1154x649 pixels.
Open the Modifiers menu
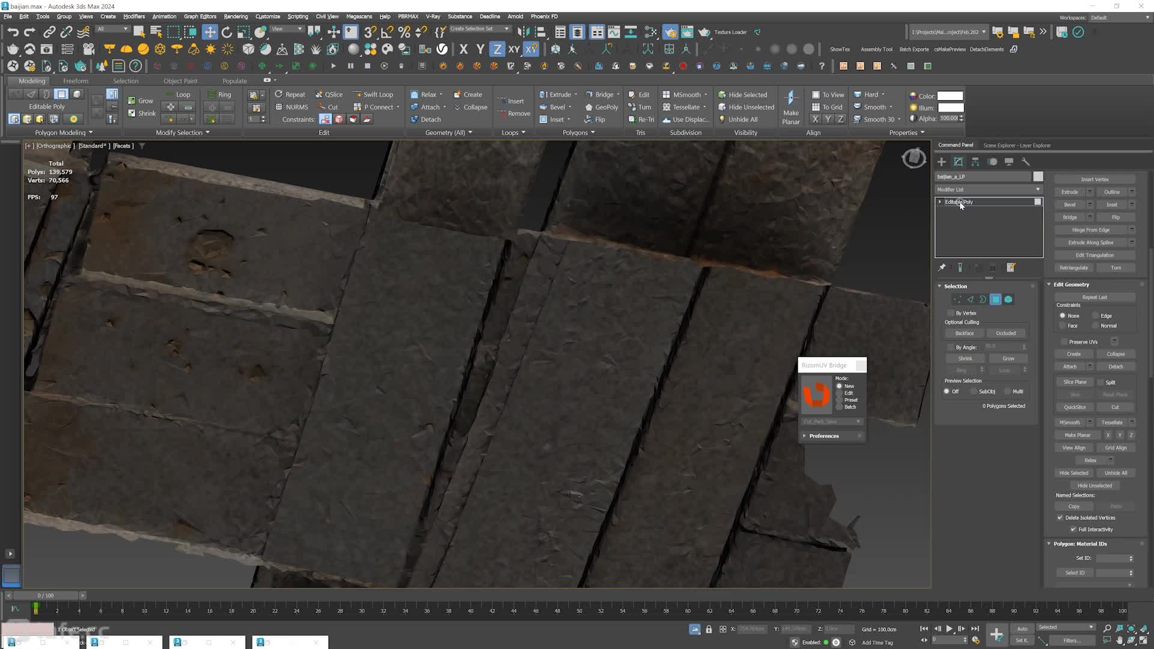(134, 16)
